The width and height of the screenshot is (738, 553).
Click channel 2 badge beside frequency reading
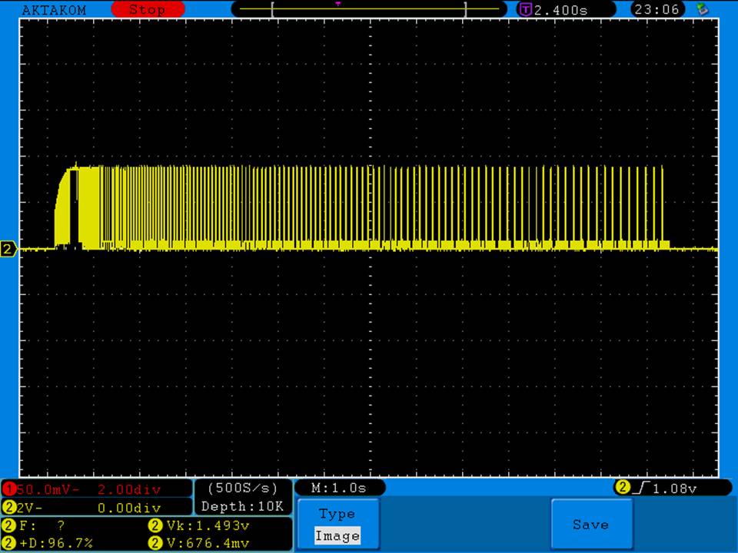point(8,526)
